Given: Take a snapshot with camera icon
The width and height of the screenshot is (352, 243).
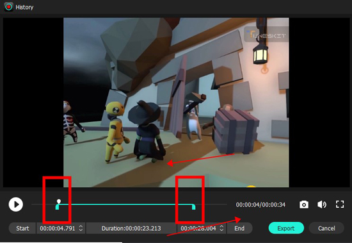Looking at the screenshot, I should click(304, 205).
